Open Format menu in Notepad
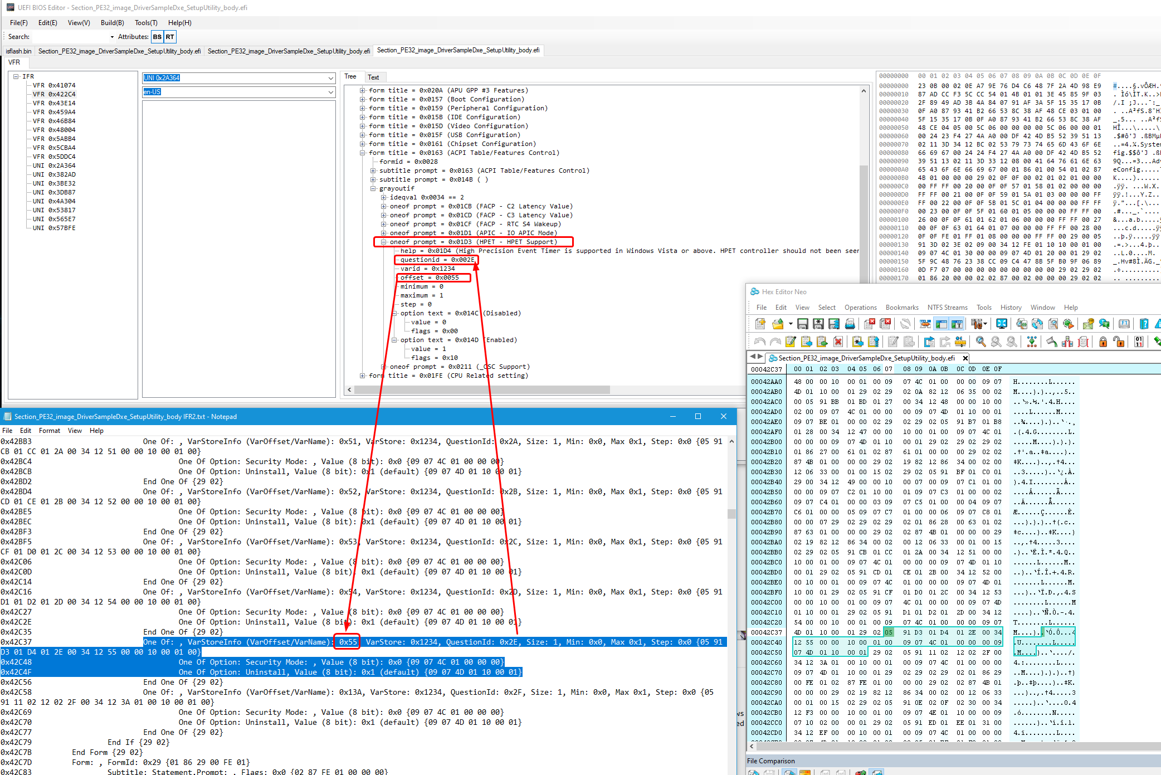The image size is (1161, 775). coord(49,431)
